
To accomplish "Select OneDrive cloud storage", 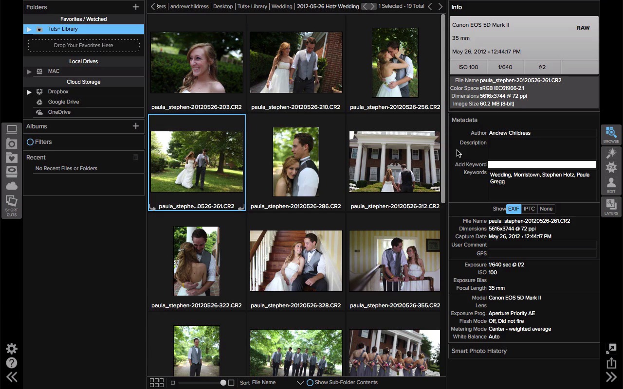I will tap(59, 112).
